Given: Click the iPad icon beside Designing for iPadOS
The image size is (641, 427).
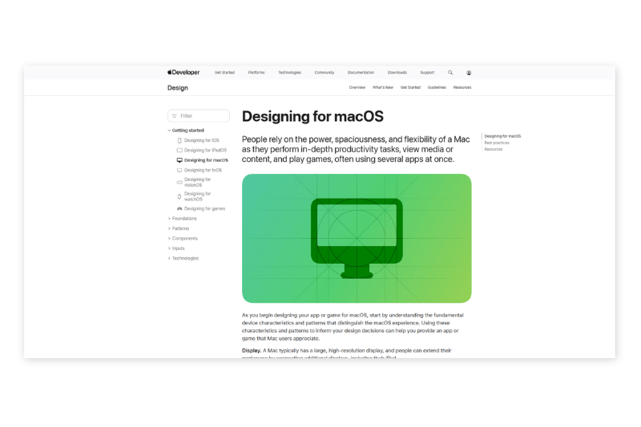Looking at the screenshot, I should [179, 150].
